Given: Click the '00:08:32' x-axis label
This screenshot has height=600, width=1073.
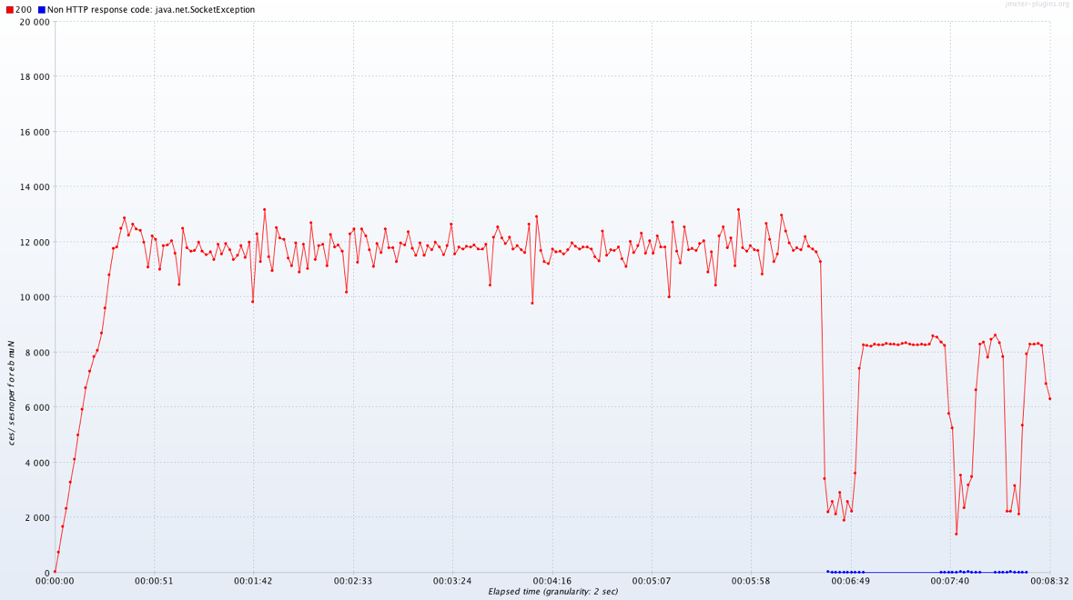Looking at the screenshot, I should tap(1049, 582).
